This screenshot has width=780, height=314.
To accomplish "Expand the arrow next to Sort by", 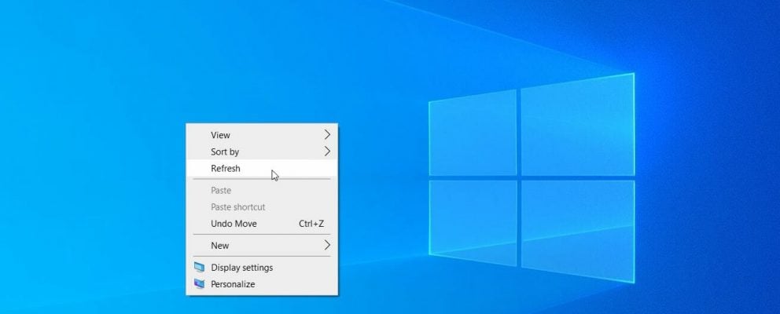I will (327, 151).
